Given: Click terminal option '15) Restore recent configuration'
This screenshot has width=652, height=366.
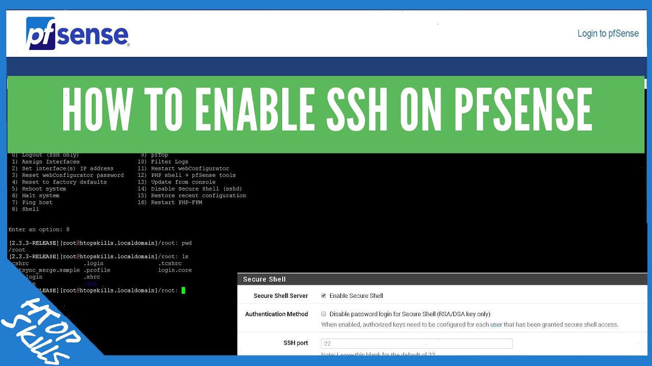Looking at the screenshot, I should tap(192, 195).
